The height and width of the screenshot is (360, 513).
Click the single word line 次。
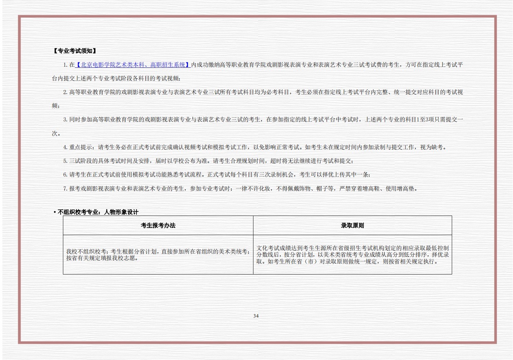pos(56,133)
